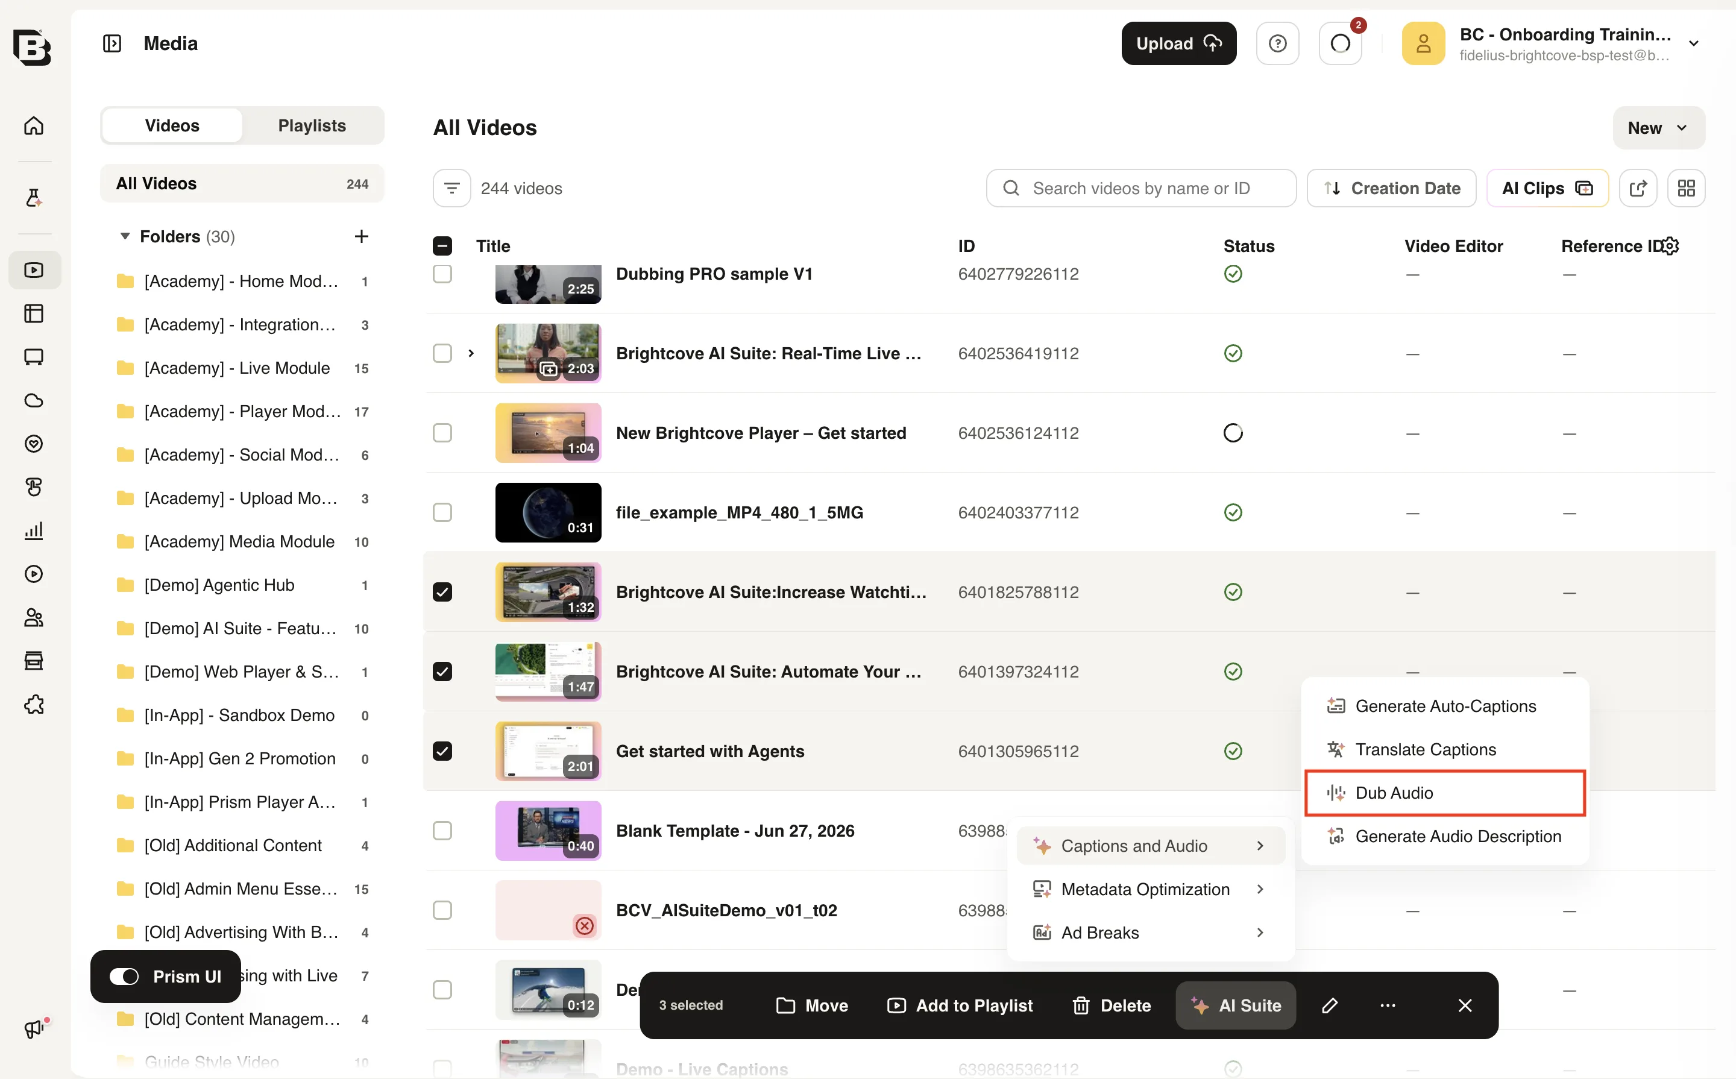Collapse the Folders tree triangle
The image size is (1736, 1079).
tap(125, 236)
